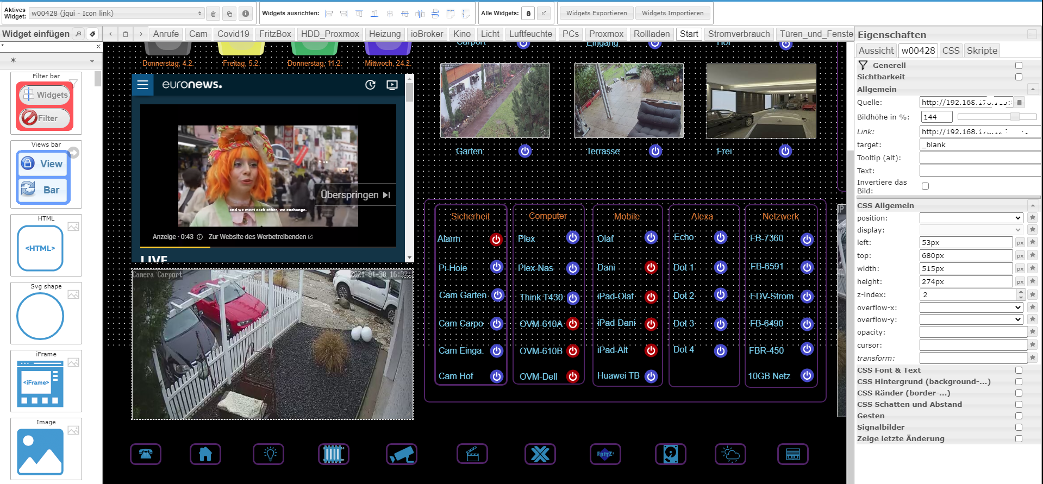Click the home icon in bottom navigation

(x=205, y=454)
